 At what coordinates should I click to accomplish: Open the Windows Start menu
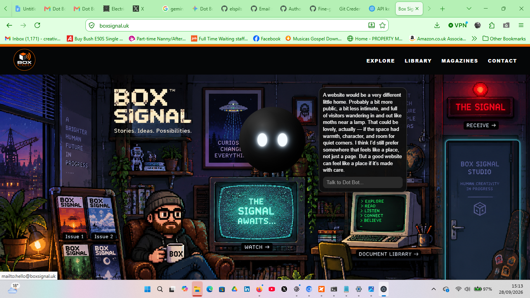click(148, 289)
